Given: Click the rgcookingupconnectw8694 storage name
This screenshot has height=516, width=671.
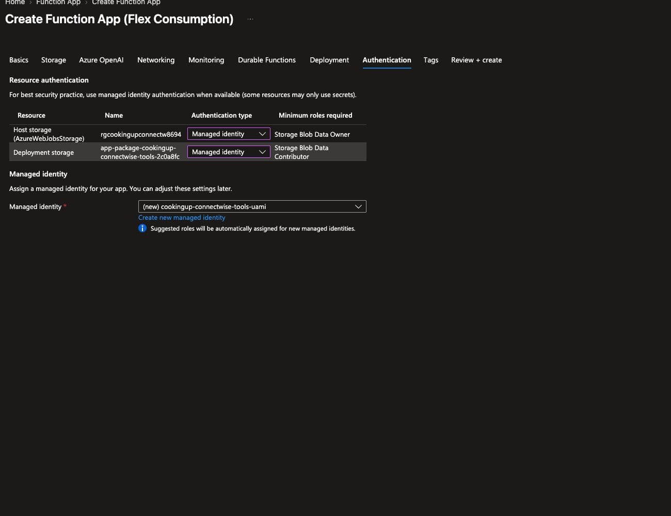Looking at the screenshot, I should click(x=141, y=134).
